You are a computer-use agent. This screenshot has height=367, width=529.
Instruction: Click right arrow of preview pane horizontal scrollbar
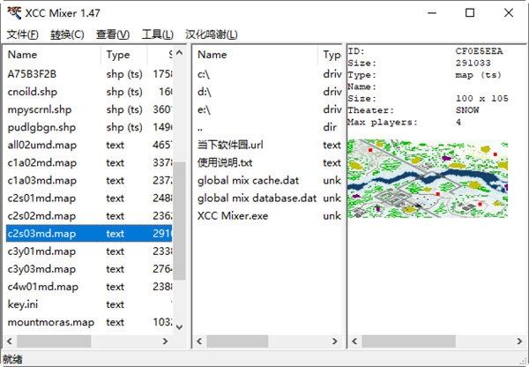point(519,341)
